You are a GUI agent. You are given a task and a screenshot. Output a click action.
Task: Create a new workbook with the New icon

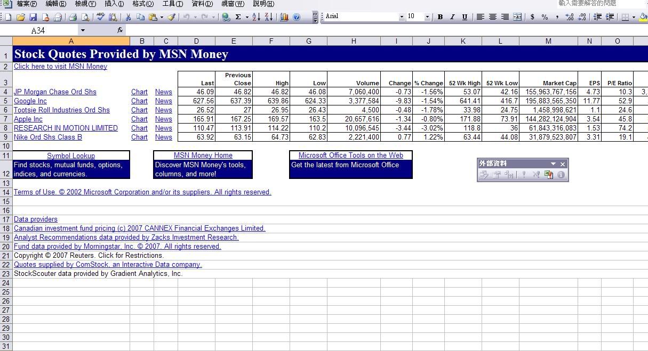[8, 17]
